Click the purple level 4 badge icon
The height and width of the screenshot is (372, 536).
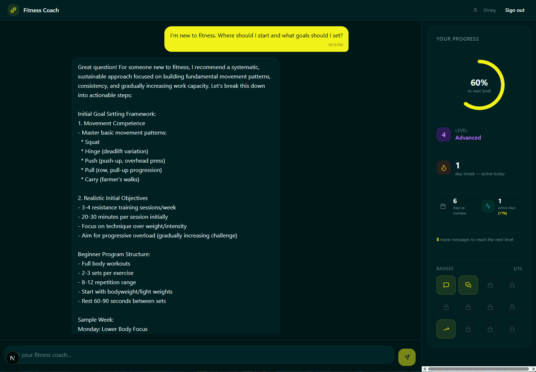pos(444,135)
